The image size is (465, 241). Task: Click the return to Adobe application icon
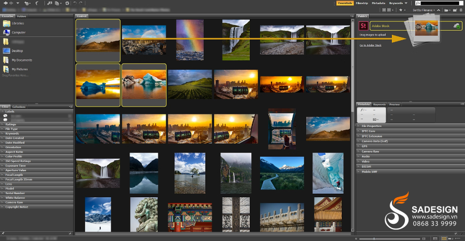coord(37,3)
